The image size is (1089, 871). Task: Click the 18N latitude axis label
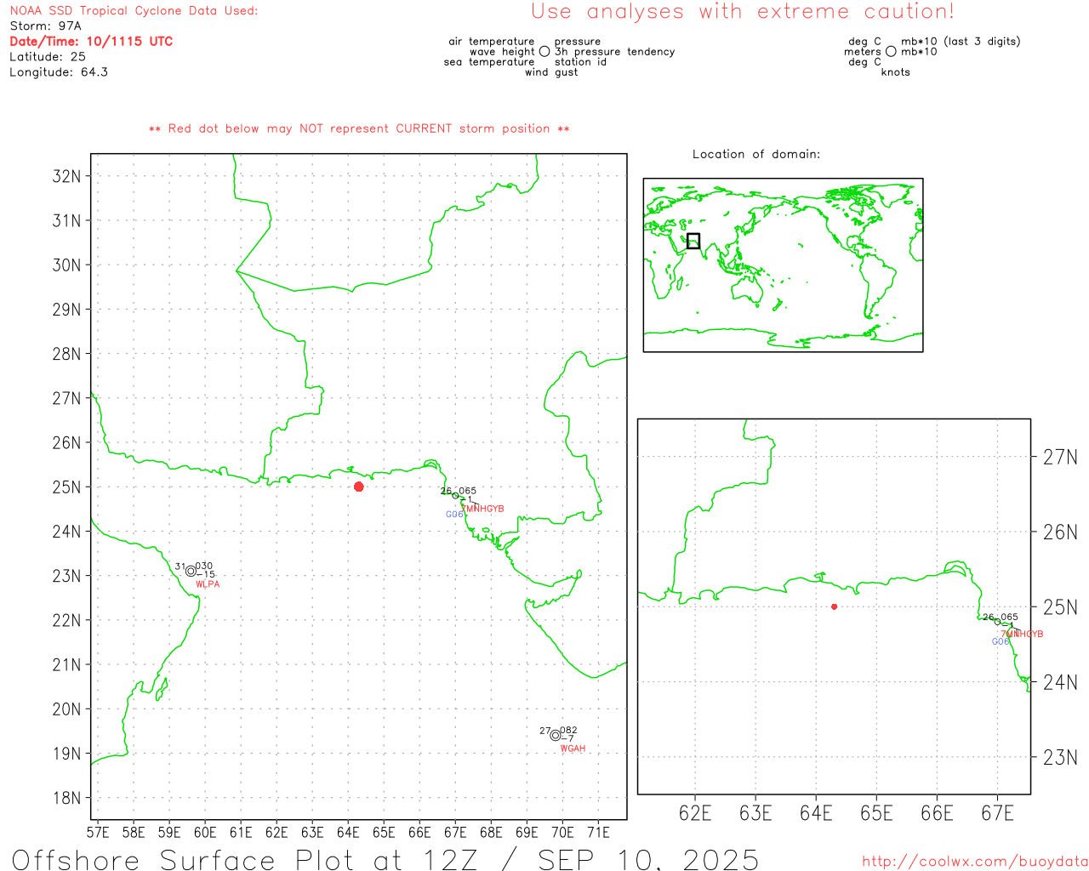click(x=66, y=798)
